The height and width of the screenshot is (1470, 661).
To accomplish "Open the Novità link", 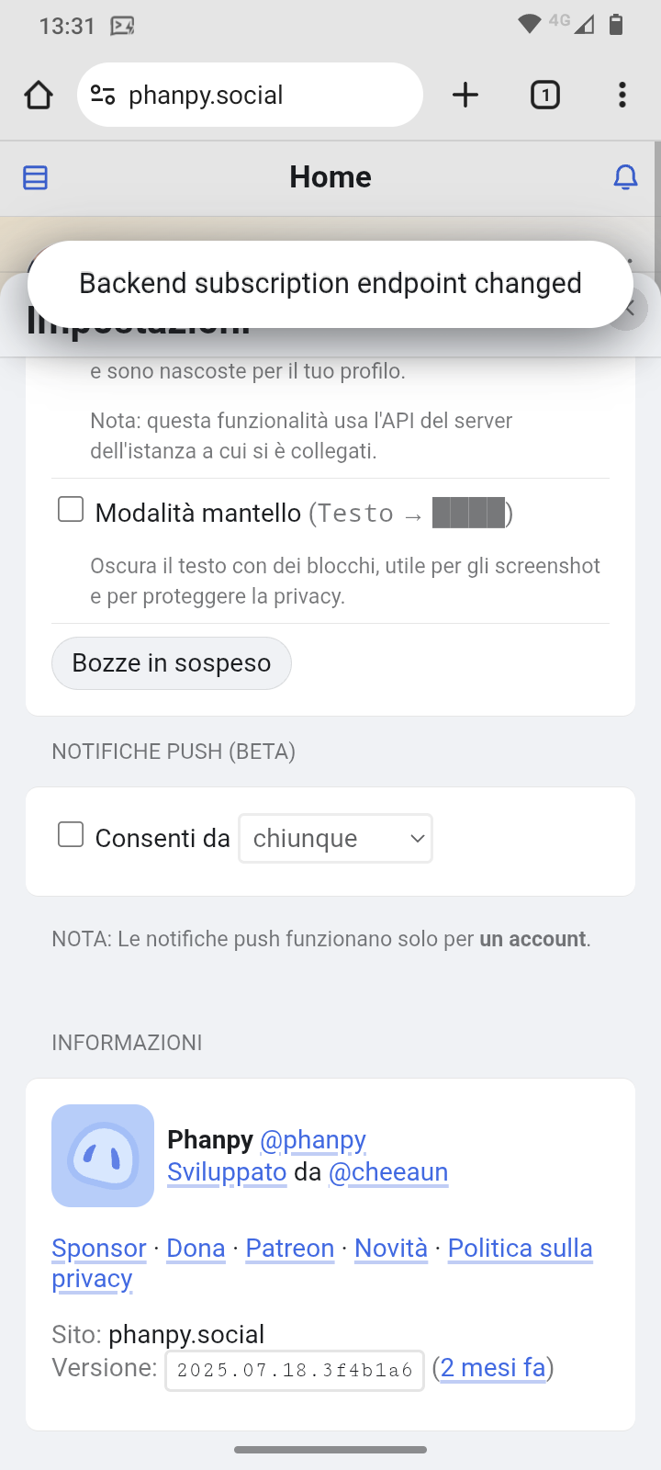I will coord(391,1249).
